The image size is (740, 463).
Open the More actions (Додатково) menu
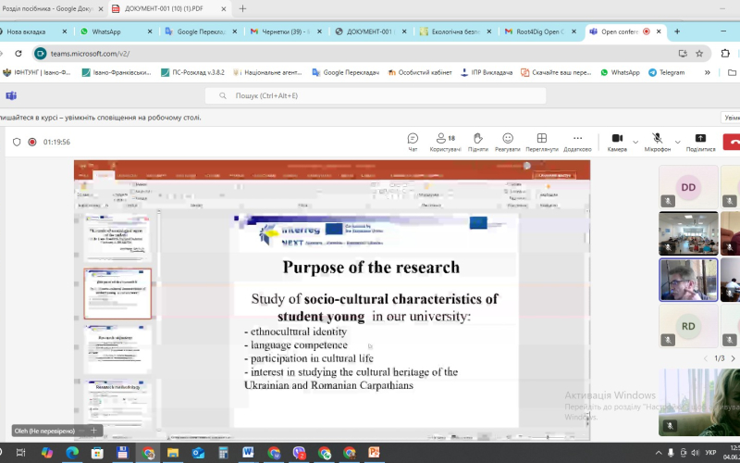click(577, 143)
